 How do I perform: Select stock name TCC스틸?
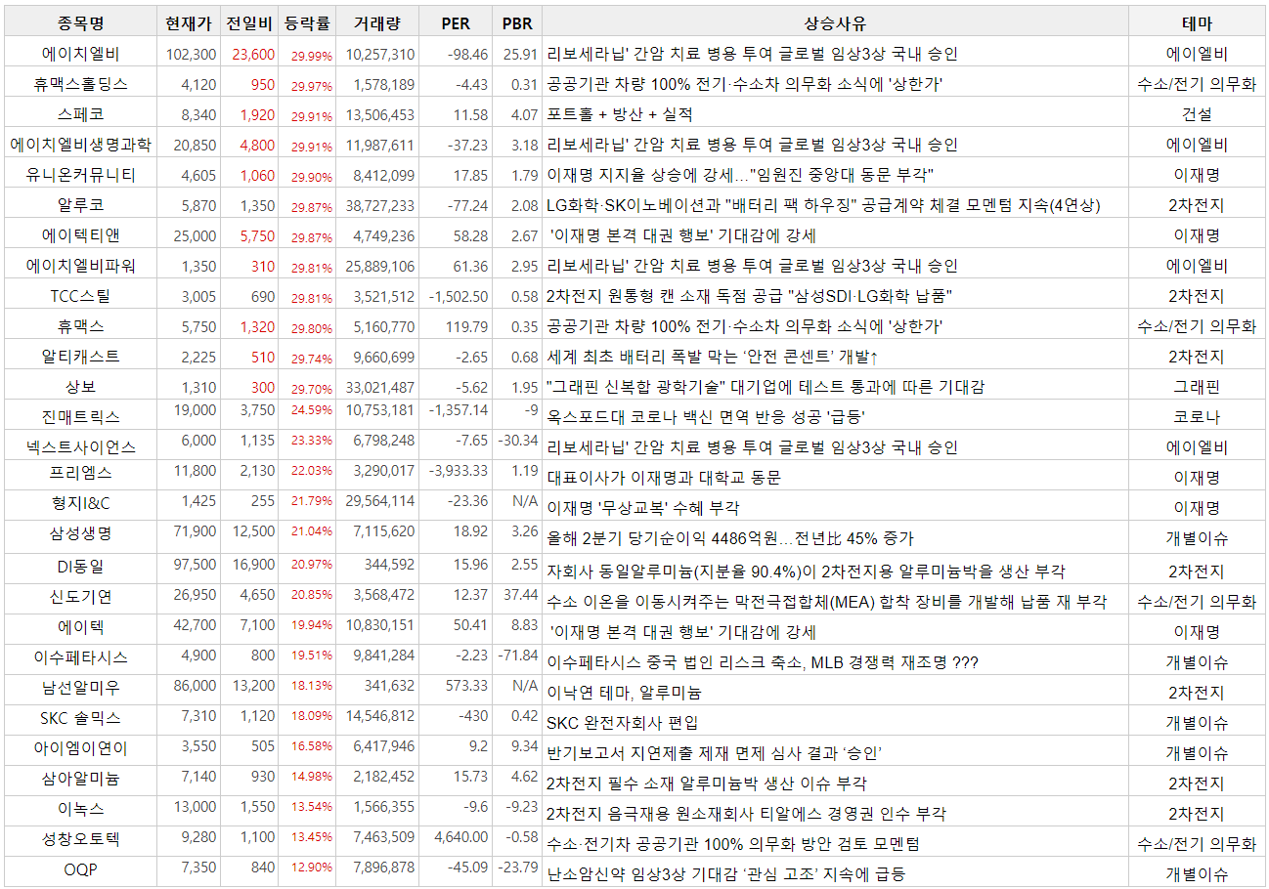[80, 296]
